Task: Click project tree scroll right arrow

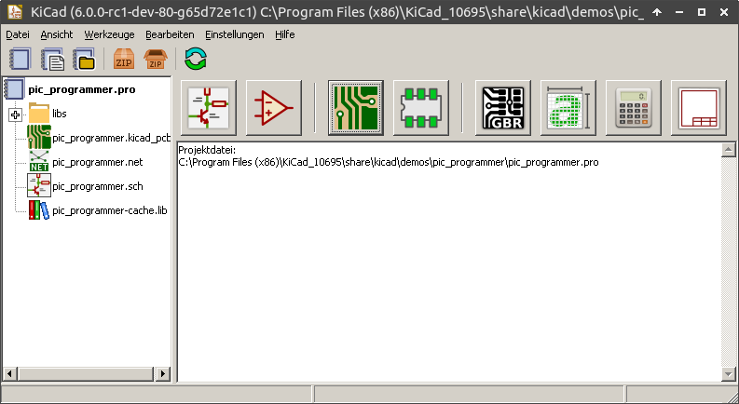Action: (x=163, y=374)
